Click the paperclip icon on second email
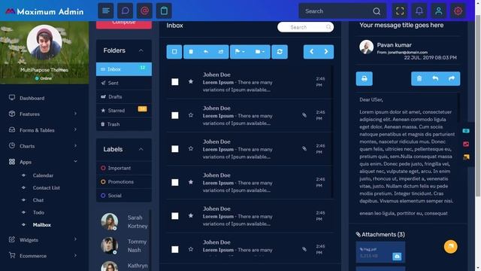Viewport: 481px width, 271px height. pos(304,115)
